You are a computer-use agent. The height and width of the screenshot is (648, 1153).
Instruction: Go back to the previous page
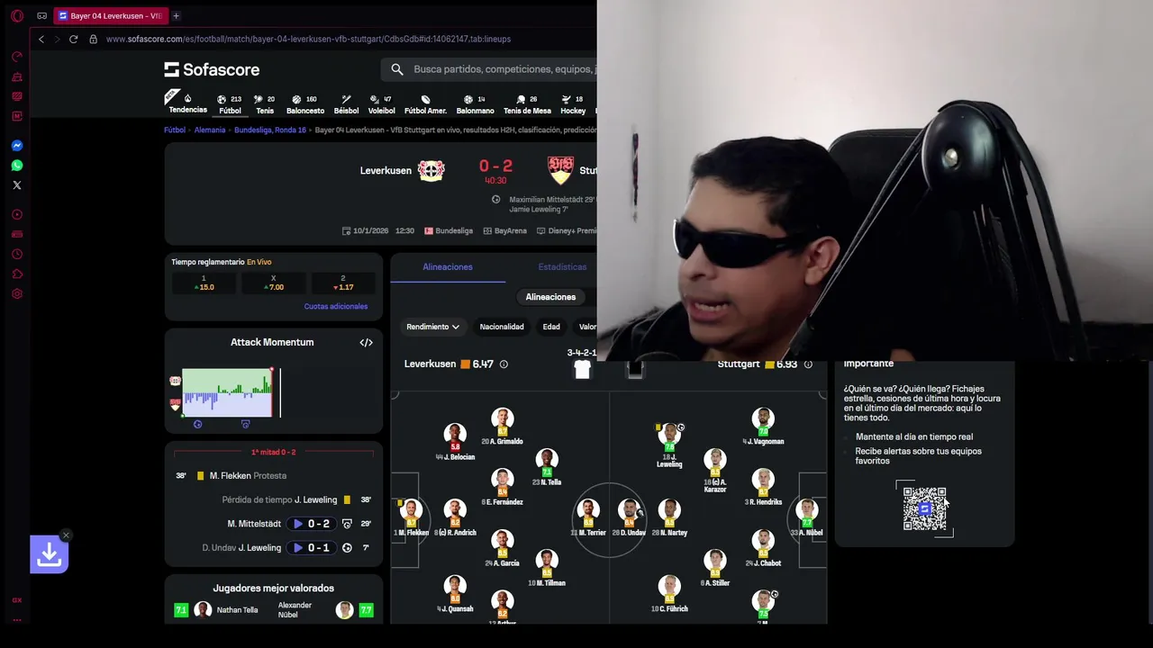pos(41,39)
